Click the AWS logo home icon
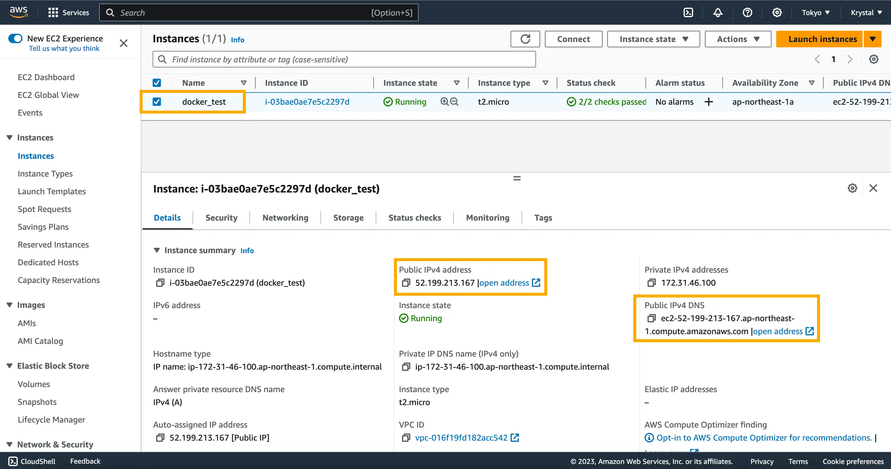This screenshot has width=891, height=469. pyautogui.click(x=19, y=12)
